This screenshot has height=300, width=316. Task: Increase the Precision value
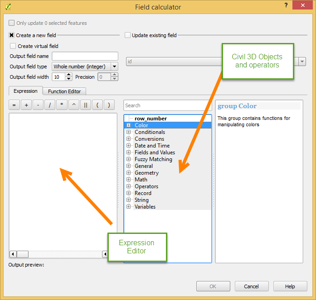pos(114,75)
